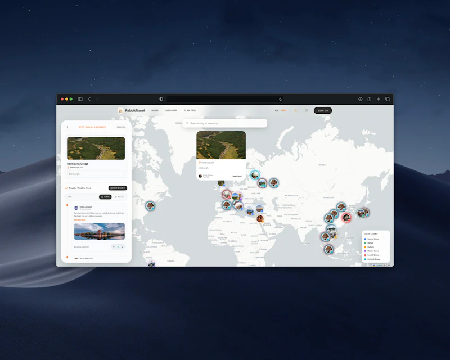Show the tab overview icon

tap(388, 99)
